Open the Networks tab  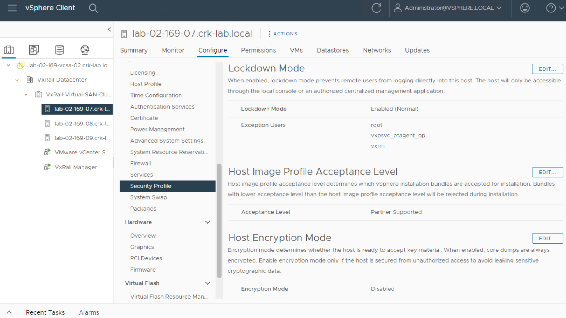377,50
